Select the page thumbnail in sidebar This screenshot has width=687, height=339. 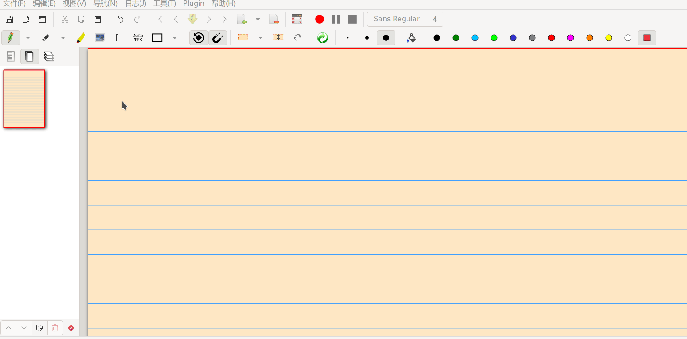24,99
